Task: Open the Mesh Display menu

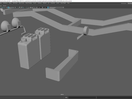Action: pyautogui.click(x=29, y=3)
